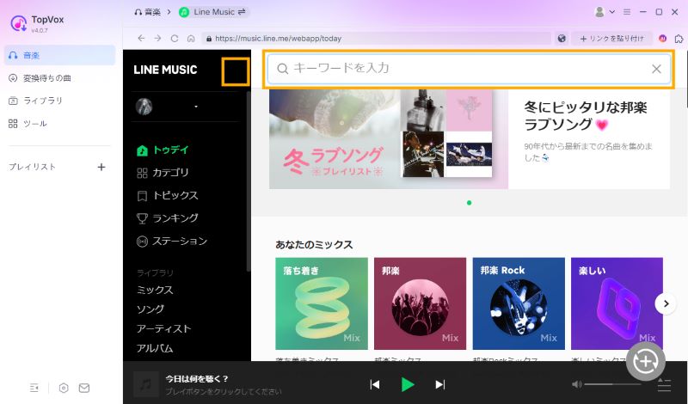Click the globe region icon
The image size is (688, 404).
562,39
